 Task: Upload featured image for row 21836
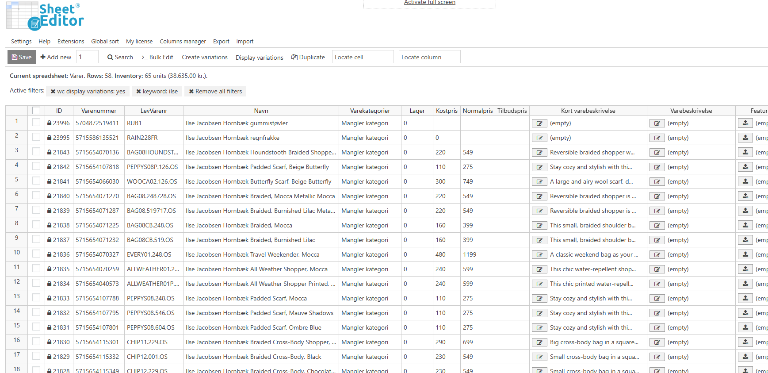(x=745, y=254)
